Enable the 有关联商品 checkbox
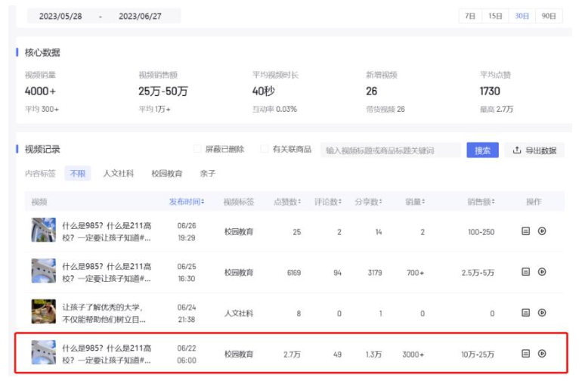This screenshot has width=582, height=390. 265,149
